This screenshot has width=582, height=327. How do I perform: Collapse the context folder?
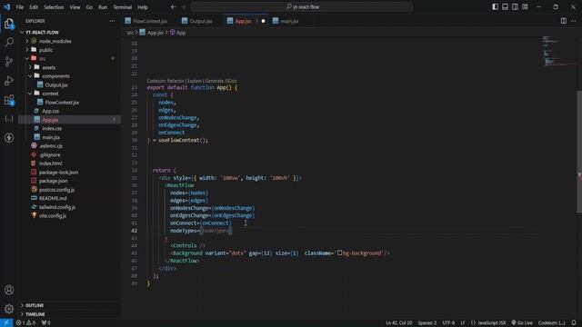30,94
